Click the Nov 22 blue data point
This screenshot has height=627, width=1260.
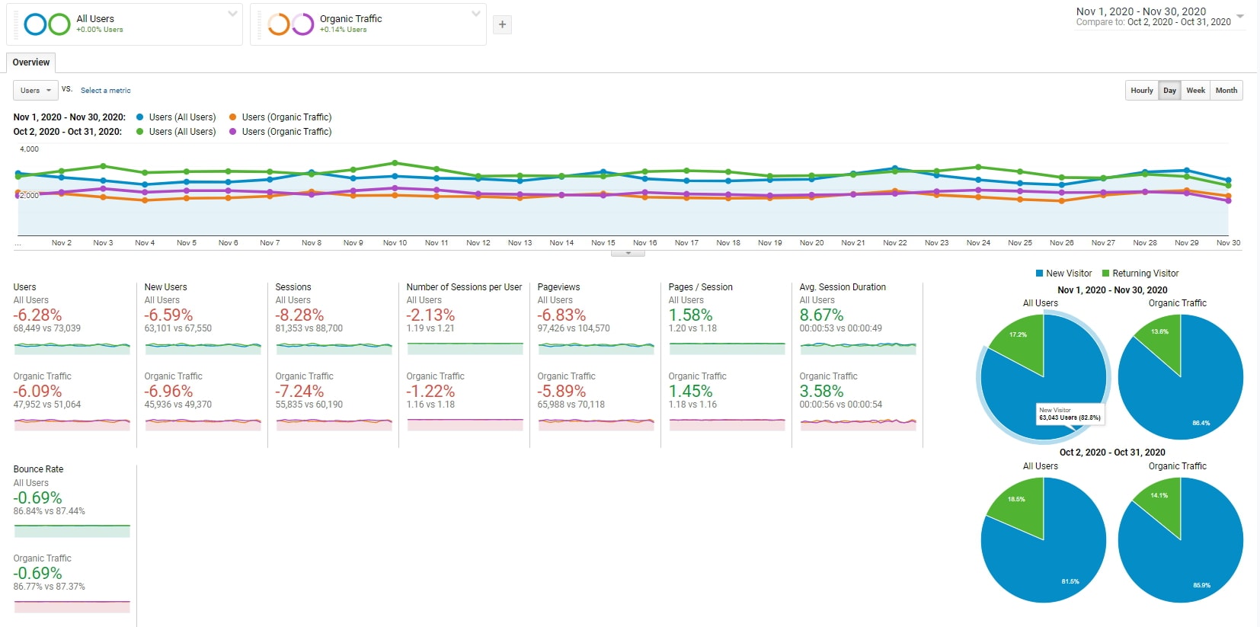pyautogui.click(x=895, y=168)
